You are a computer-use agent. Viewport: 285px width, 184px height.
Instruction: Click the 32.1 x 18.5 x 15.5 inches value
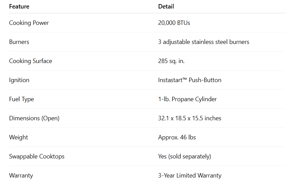pos(190,118)
